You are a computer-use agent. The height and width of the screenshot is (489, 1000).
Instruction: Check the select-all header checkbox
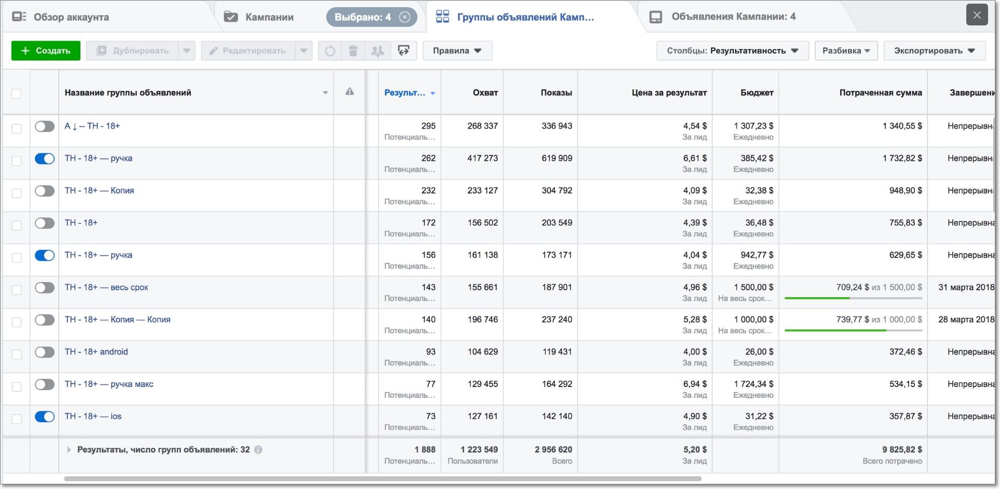17,93
